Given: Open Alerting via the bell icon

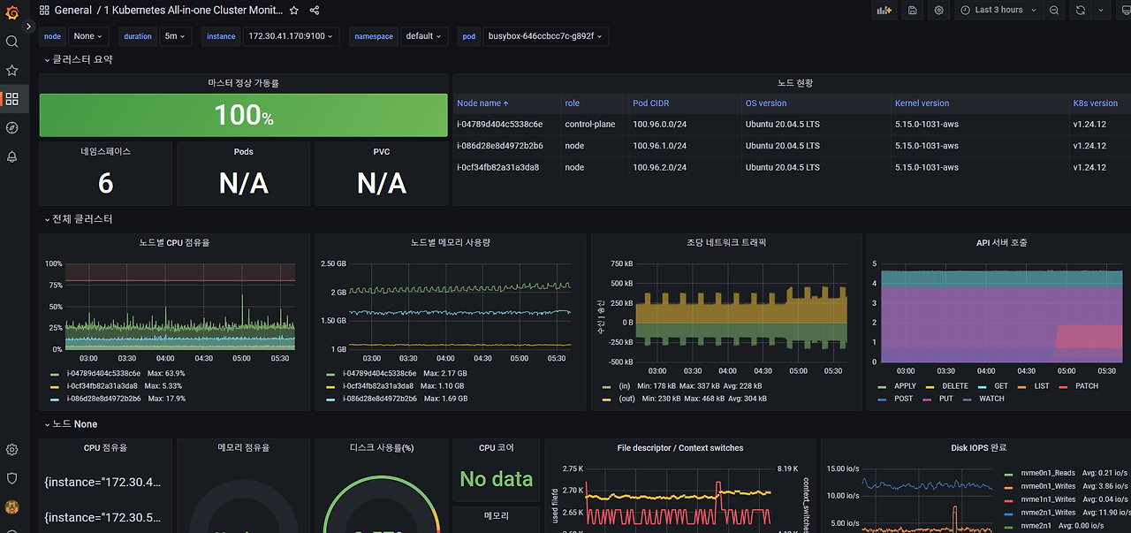Looking at the screenshot, I should point(11,156).
